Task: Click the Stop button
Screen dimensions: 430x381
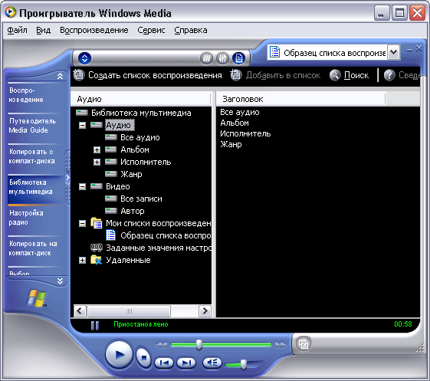Action: click(x=143, y=357)
